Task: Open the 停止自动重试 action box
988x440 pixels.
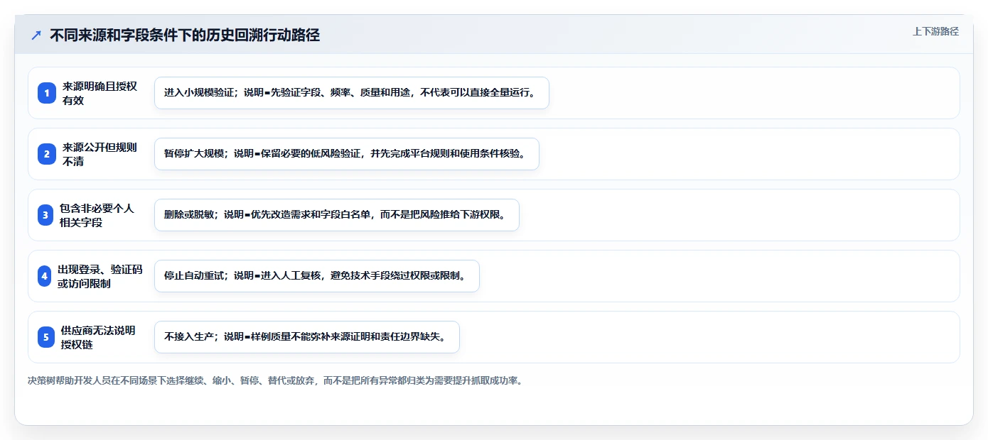Action: 317,276
